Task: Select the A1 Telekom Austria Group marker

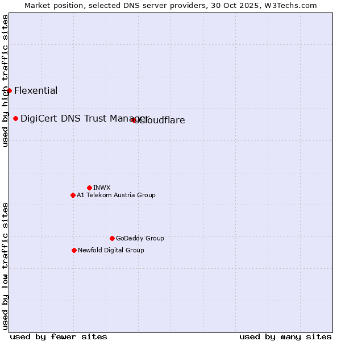Action: (x=73, y=195)
